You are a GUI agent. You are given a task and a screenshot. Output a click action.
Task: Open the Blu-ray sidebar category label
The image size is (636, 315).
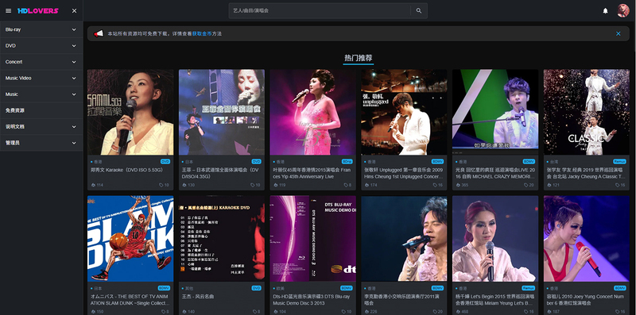pos(13,29)
